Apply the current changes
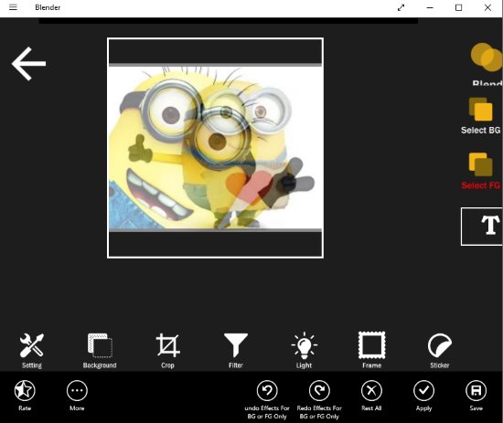 tap(423, 396)
